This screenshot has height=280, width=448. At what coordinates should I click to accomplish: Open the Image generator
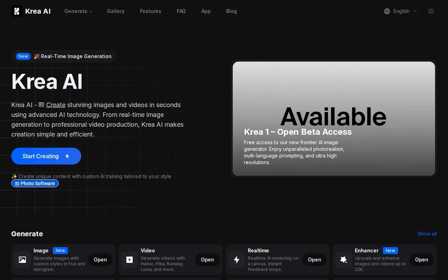pos(100,260)
